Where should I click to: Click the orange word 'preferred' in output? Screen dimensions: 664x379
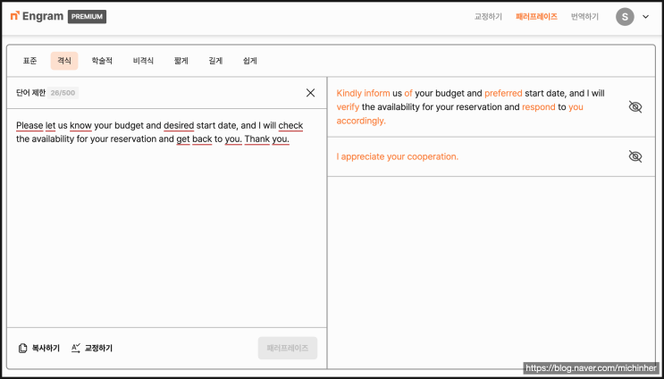tap(503, 94)
